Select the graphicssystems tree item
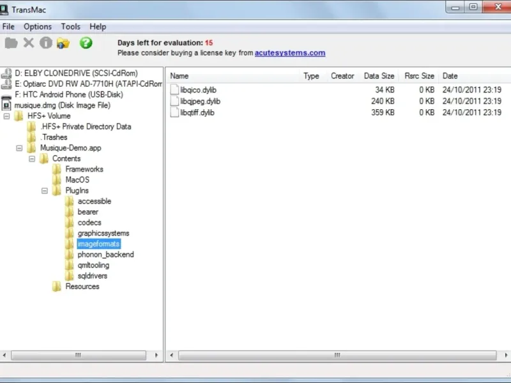The height and width of the screenshot is (383, 511). (103, 233)
